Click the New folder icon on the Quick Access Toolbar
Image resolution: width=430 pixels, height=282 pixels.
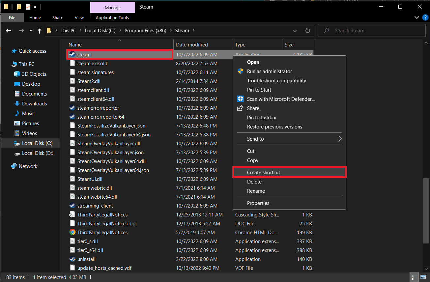pos(19,7)
